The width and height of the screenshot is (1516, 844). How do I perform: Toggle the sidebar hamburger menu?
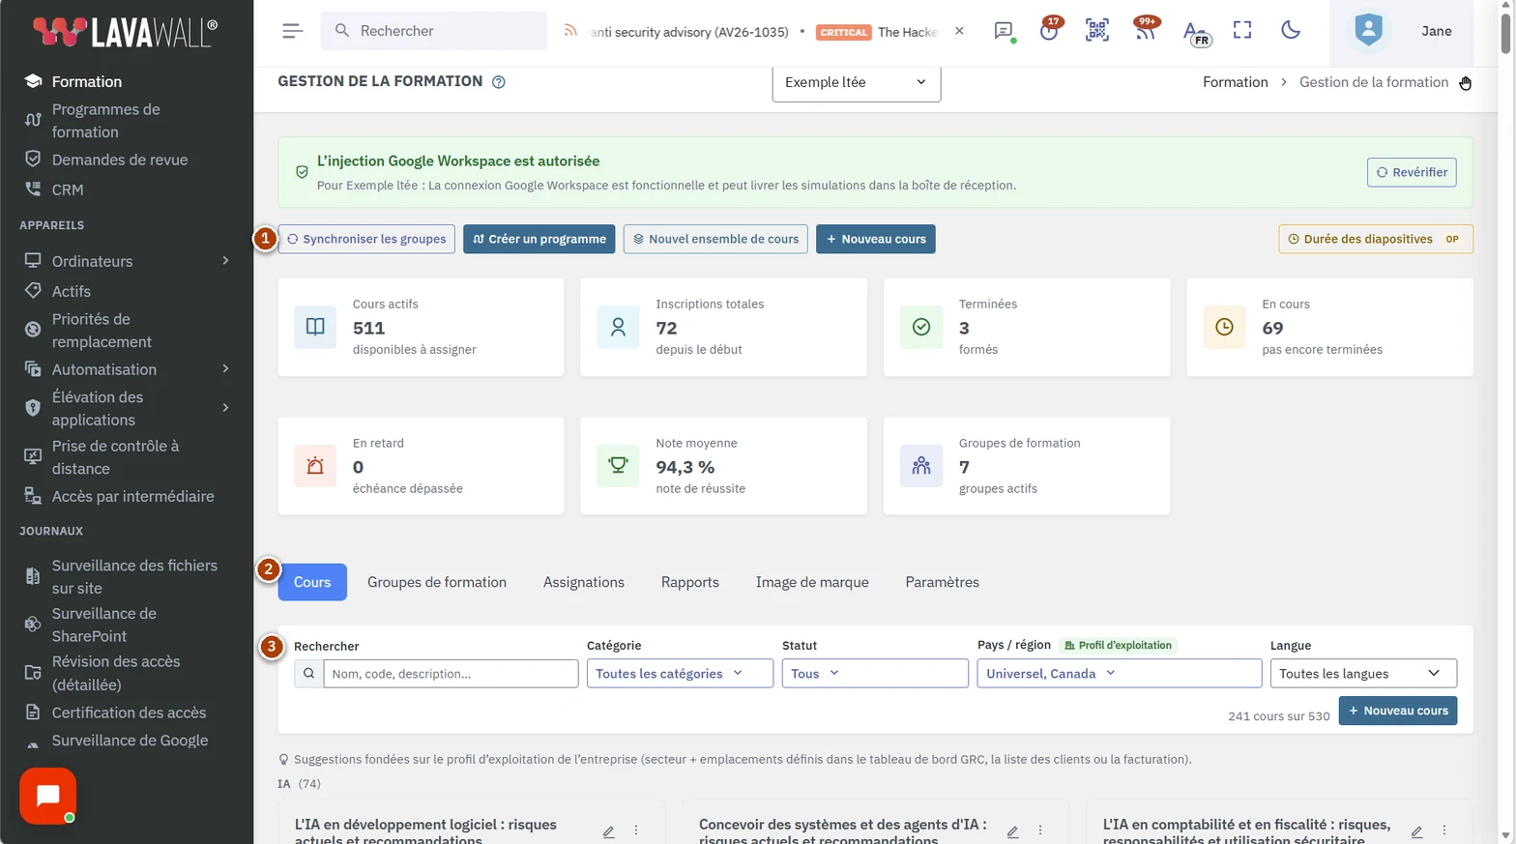point(292,31)
